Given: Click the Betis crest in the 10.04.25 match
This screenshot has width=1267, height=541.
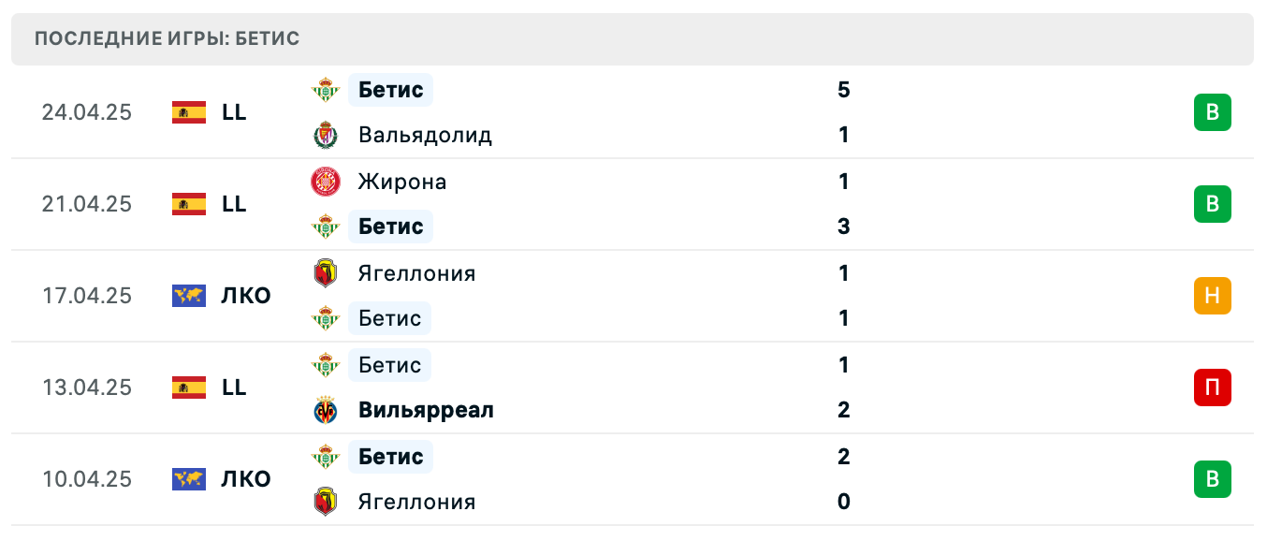Looking at the screenshot, I should tap(325, 457).
